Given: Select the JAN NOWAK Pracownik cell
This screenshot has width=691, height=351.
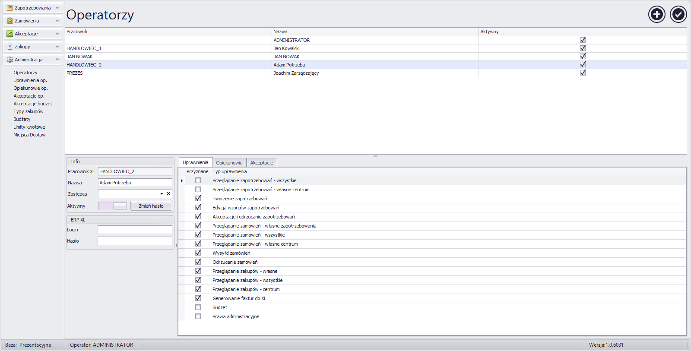Looking at the screenshot, I should point(168,57).
